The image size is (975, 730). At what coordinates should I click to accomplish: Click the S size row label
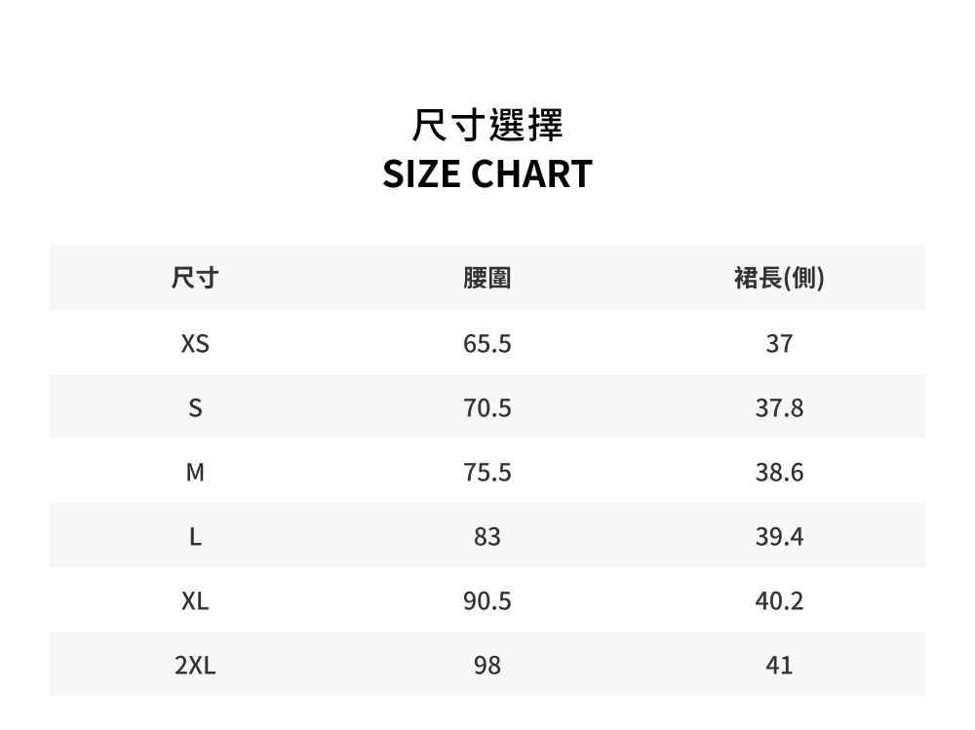click(195, 408)
